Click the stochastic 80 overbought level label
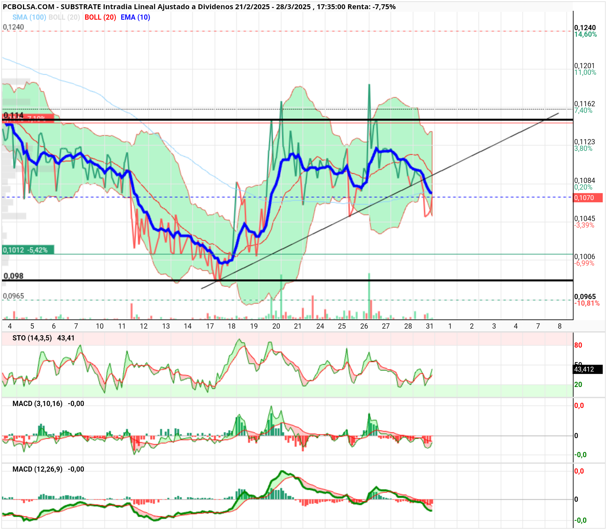This screenshot has height=530, width=607. (x=578, y=345)
